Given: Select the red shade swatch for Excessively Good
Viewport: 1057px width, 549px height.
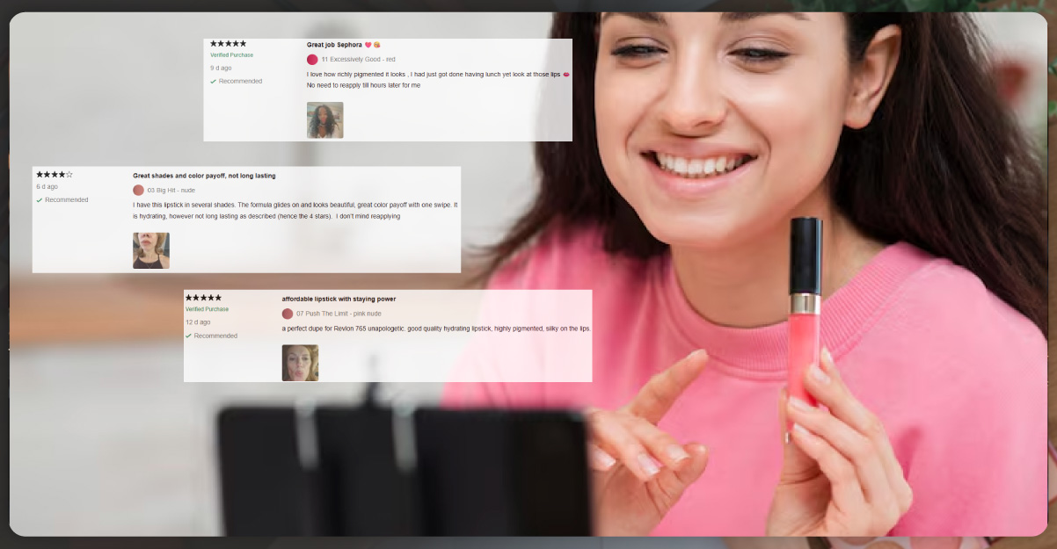Looking at the screenshot, I should pos(312,60).
